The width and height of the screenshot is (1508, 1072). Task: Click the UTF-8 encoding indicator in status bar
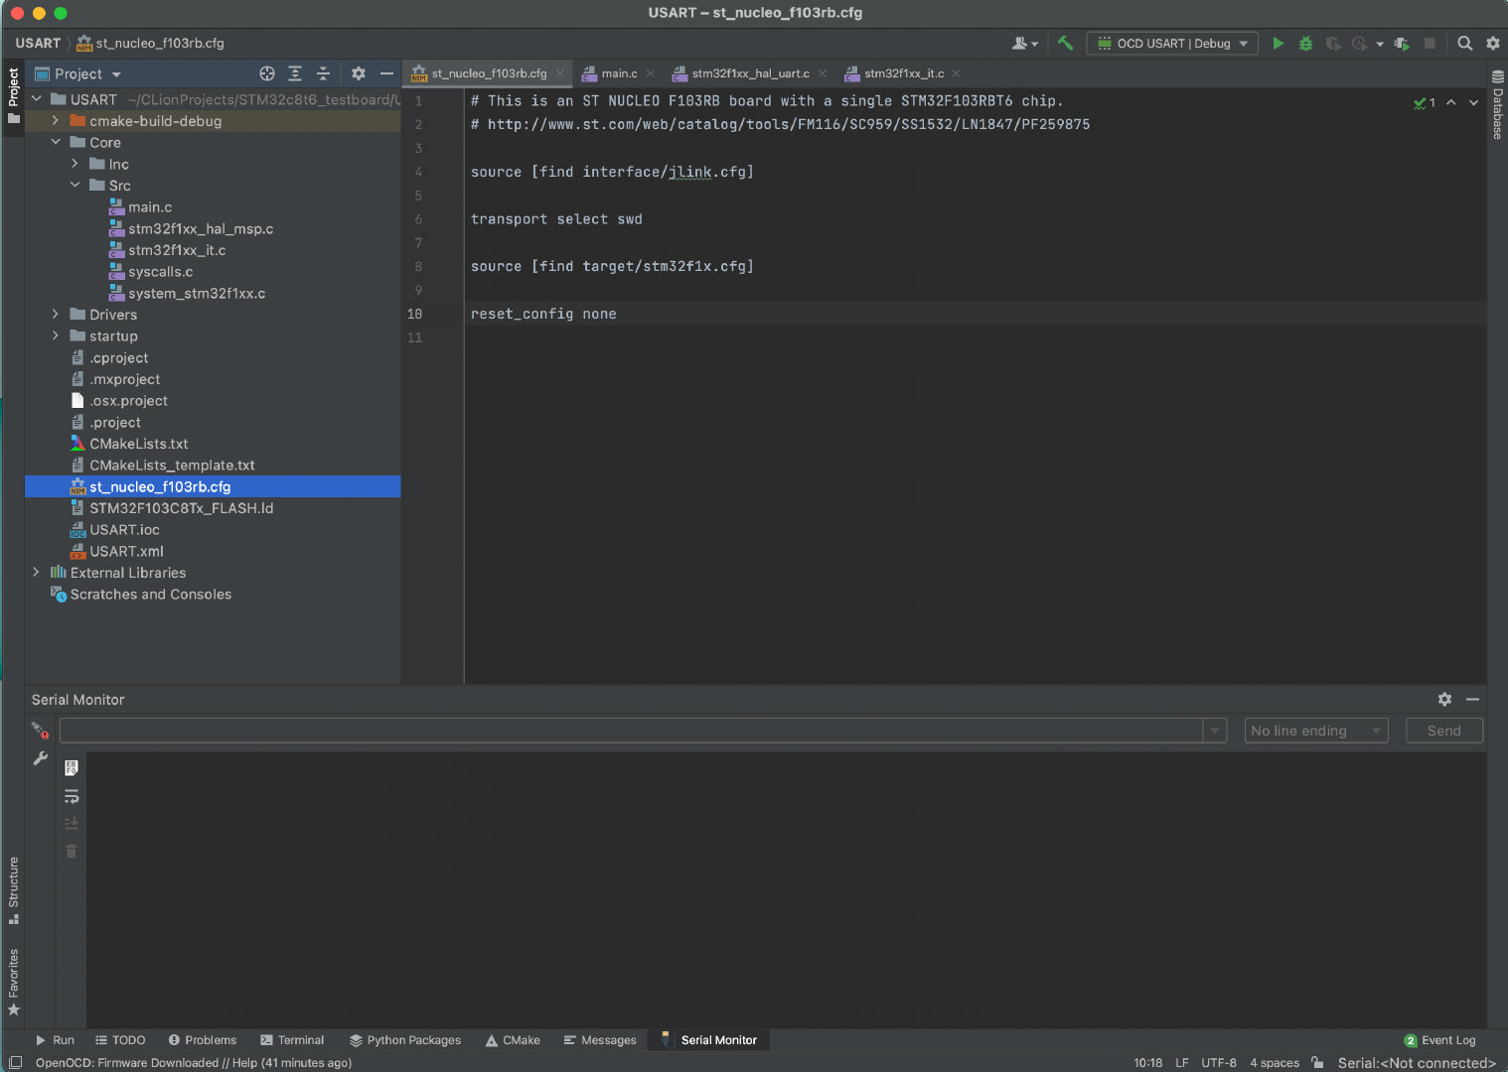1218,1062
